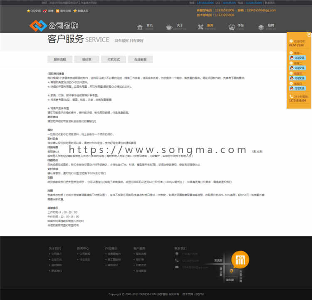Click the star bookmark-this-page icon

(75, 11)
